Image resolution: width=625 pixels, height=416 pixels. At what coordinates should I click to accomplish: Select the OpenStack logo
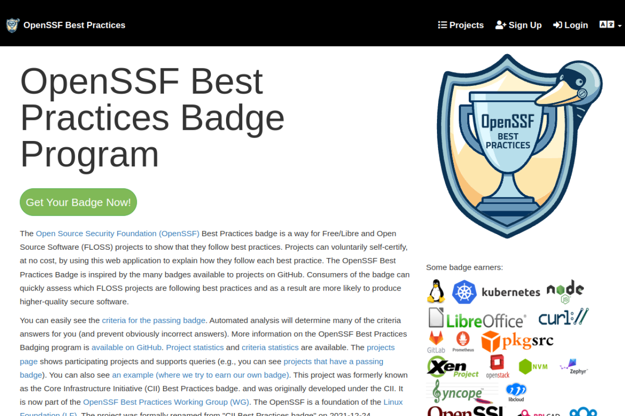pyautogui.click(x=498, y=367)
